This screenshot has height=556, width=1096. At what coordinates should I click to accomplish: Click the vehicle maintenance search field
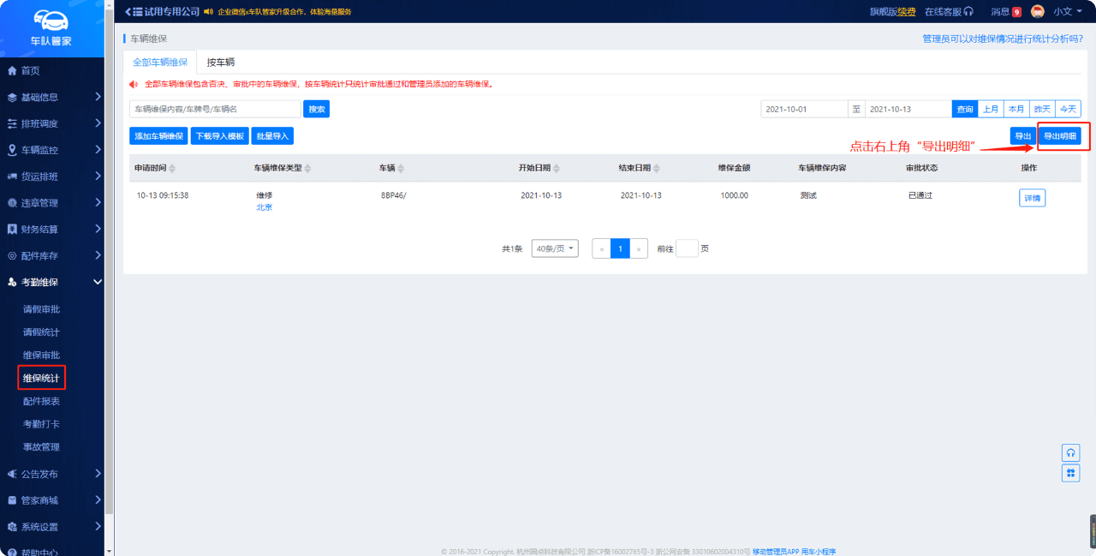pos(215,109)
